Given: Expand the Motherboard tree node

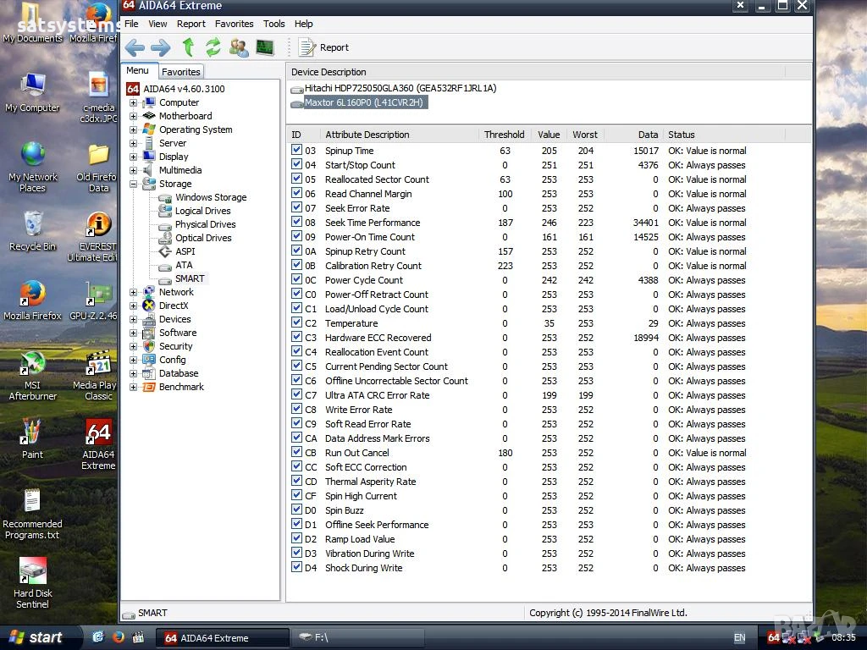Looking at the screenshot, I should coord(133,116).
